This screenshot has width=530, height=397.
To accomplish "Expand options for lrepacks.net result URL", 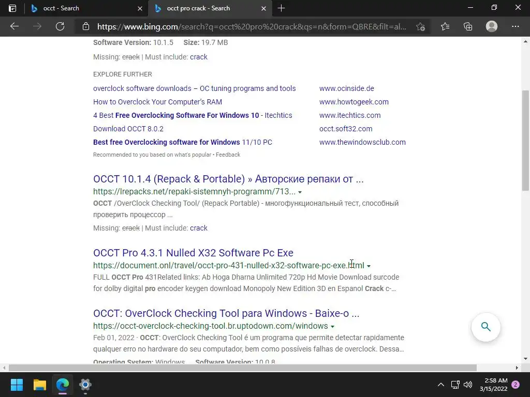I will click(300, 192).
